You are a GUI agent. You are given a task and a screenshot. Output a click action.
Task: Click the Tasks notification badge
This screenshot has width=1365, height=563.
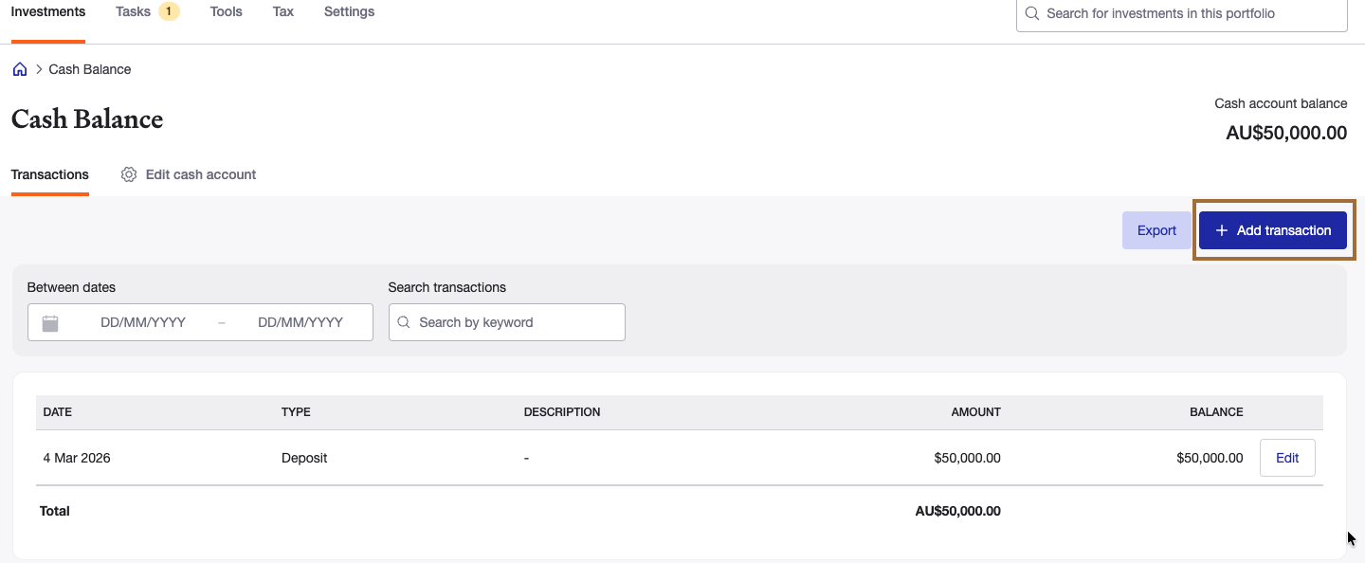(169, 11)
